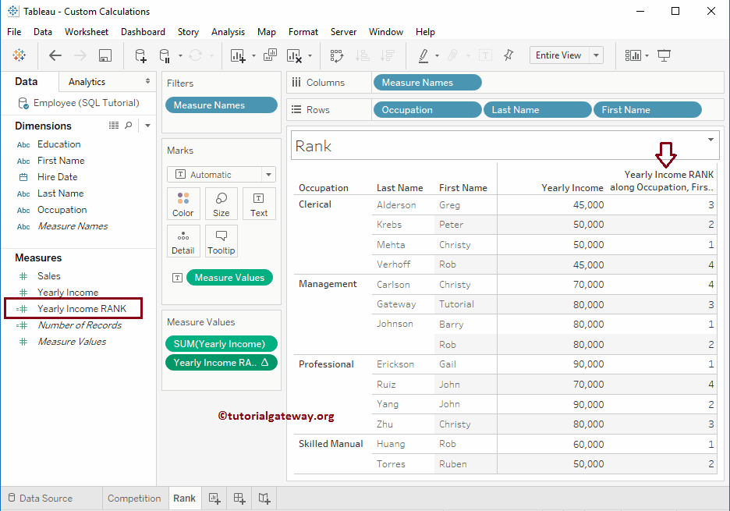This screenshot has width=730, height=511.
Task: Click the Save workbook icon
Action: (x=105, y=55)
